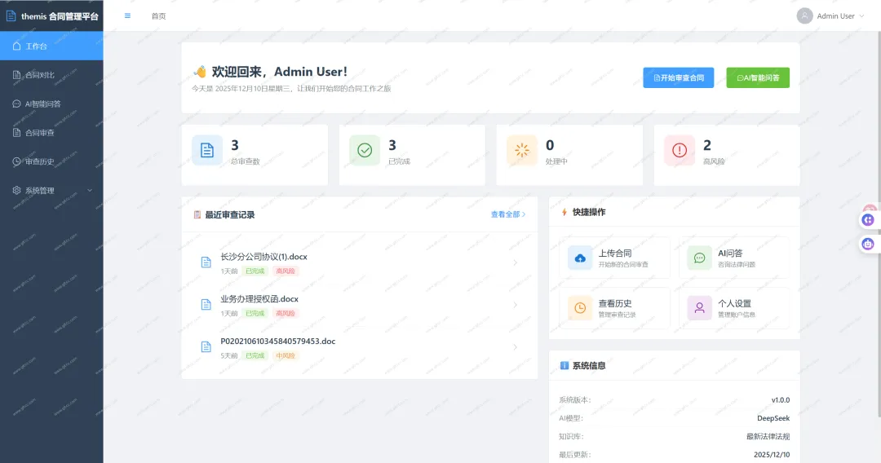
Task: Open the 工作台 menu item
Action: (51, 46)
